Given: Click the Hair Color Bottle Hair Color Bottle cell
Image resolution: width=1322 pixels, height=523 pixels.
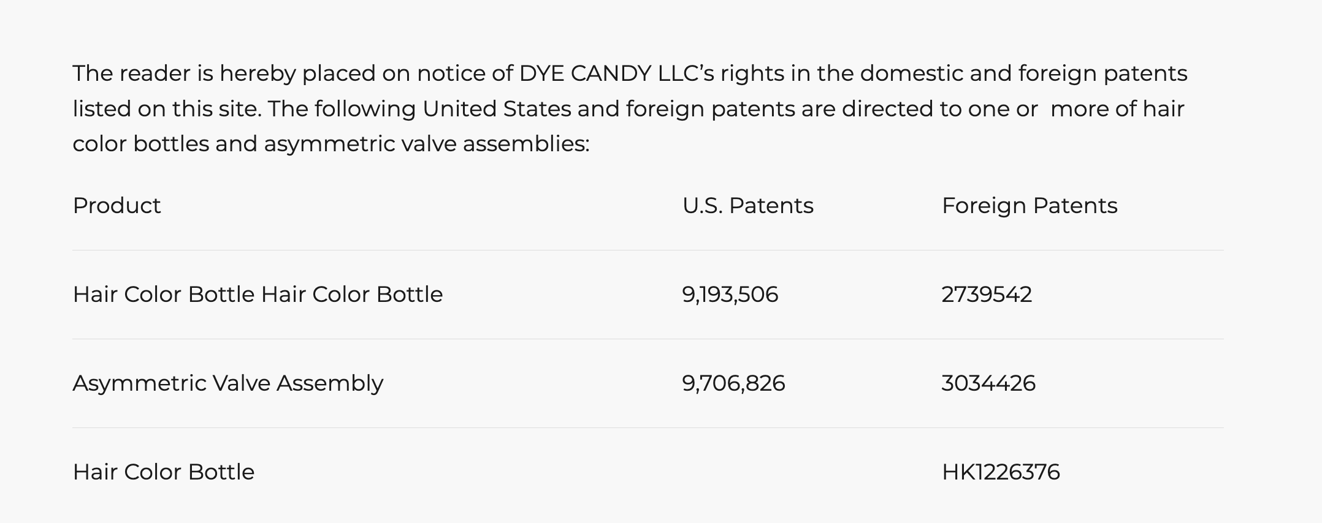Looking at the screenshot, I should point(258,295).
